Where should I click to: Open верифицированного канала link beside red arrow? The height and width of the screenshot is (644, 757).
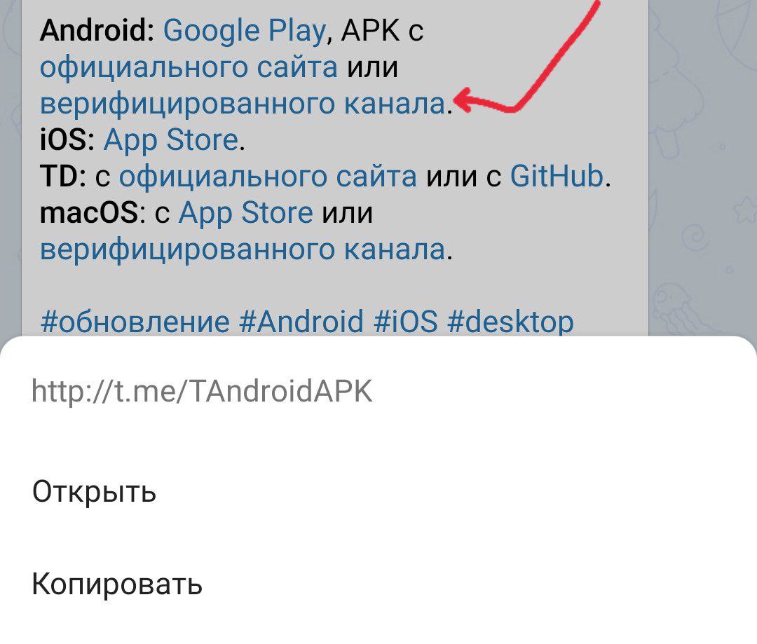tap(243, 104)
